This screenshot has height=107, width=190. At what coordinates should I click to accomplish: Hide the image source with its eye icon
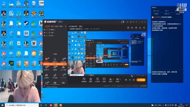(x=45, y=36)
